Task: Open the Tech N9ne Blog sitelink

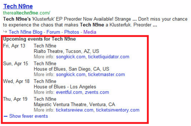Action: click(26, 32)
